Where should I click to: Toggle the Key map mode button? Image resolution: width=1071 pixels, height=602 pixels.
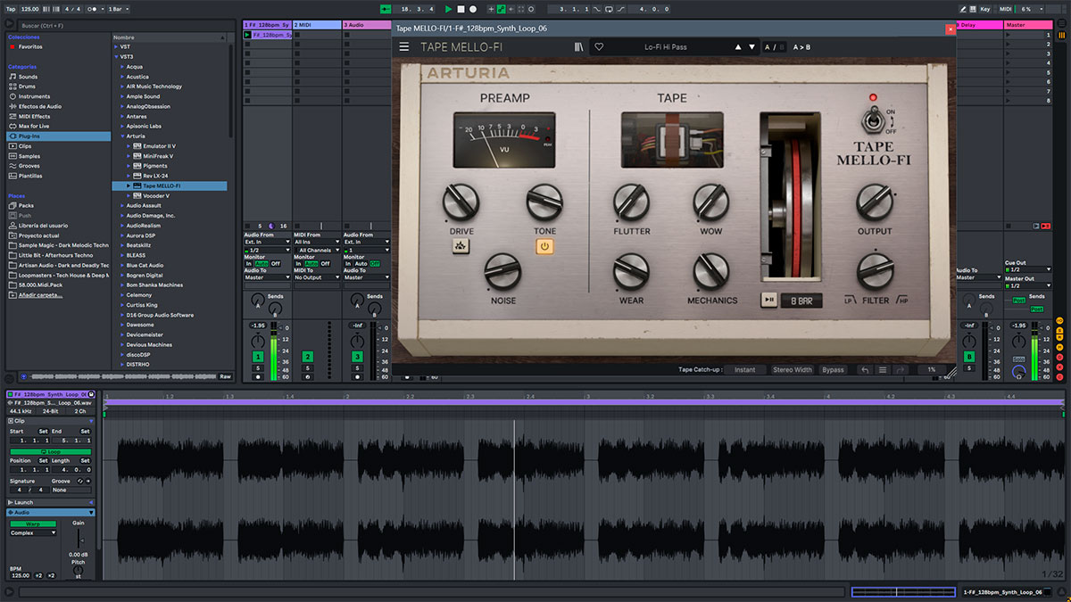click(x=984, y=8)
